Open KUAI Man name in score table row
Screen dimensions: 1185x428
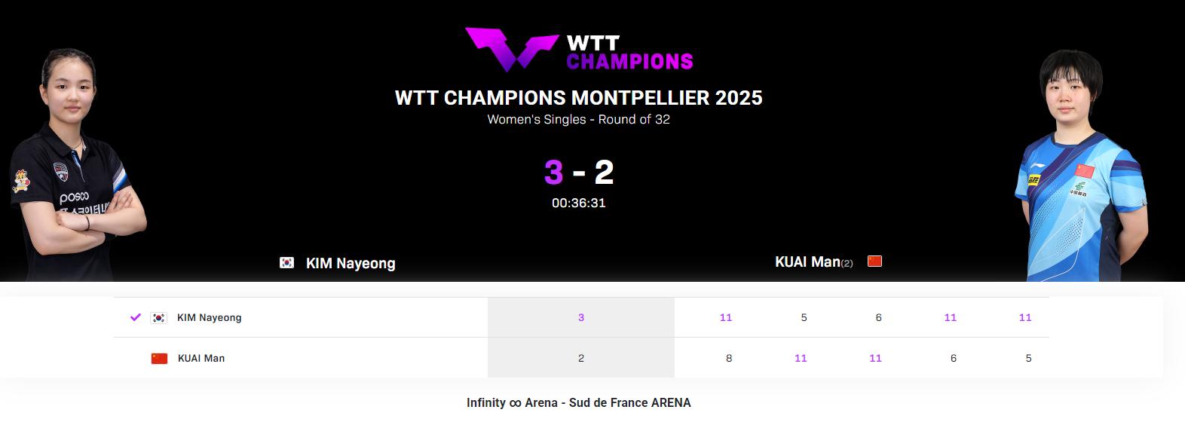[x=201, y=359]
